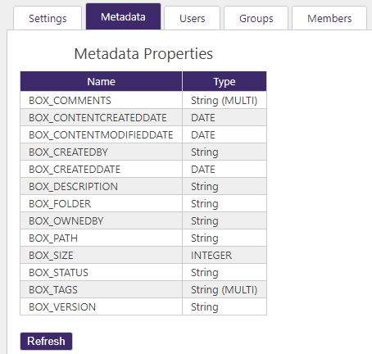Select the Metadata tab

pyautogui.click(x=123, y=16)
